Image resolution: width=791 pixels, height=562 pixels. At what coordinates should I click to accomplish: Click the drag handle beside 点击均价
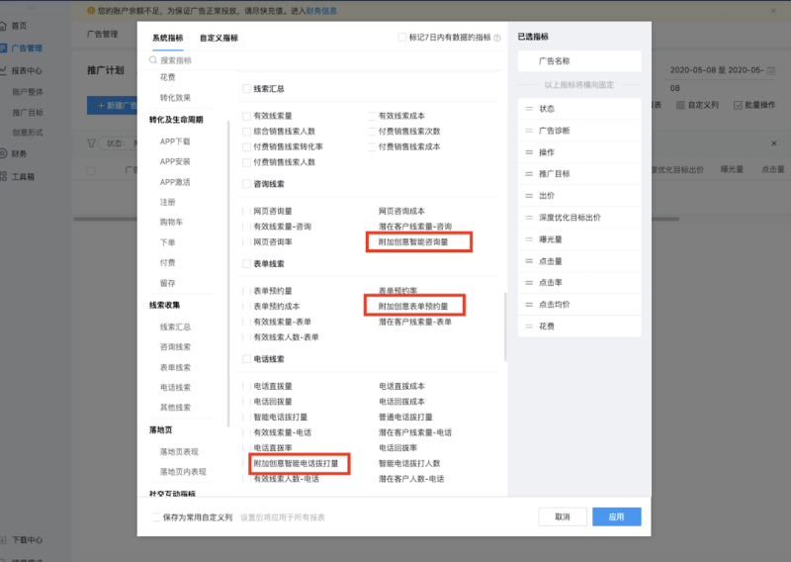(529, 305)
